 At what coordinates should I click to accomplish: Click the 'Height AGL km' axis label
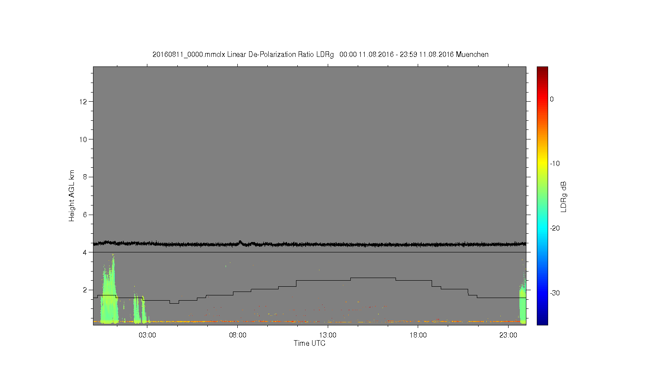point(72,195)
